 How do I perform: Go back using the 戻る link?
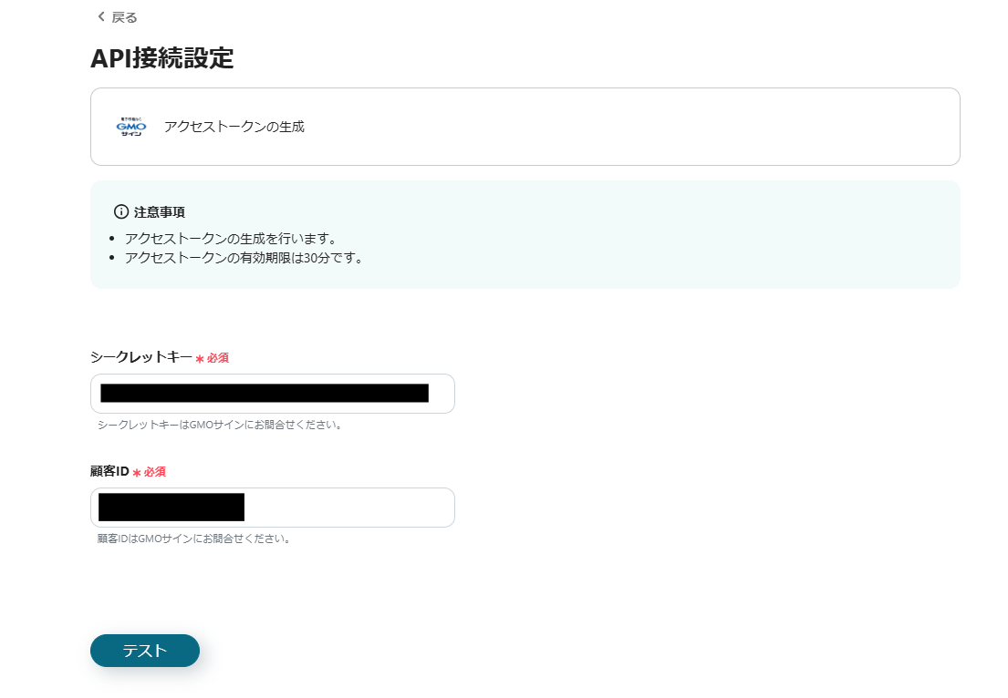[117, 17]
